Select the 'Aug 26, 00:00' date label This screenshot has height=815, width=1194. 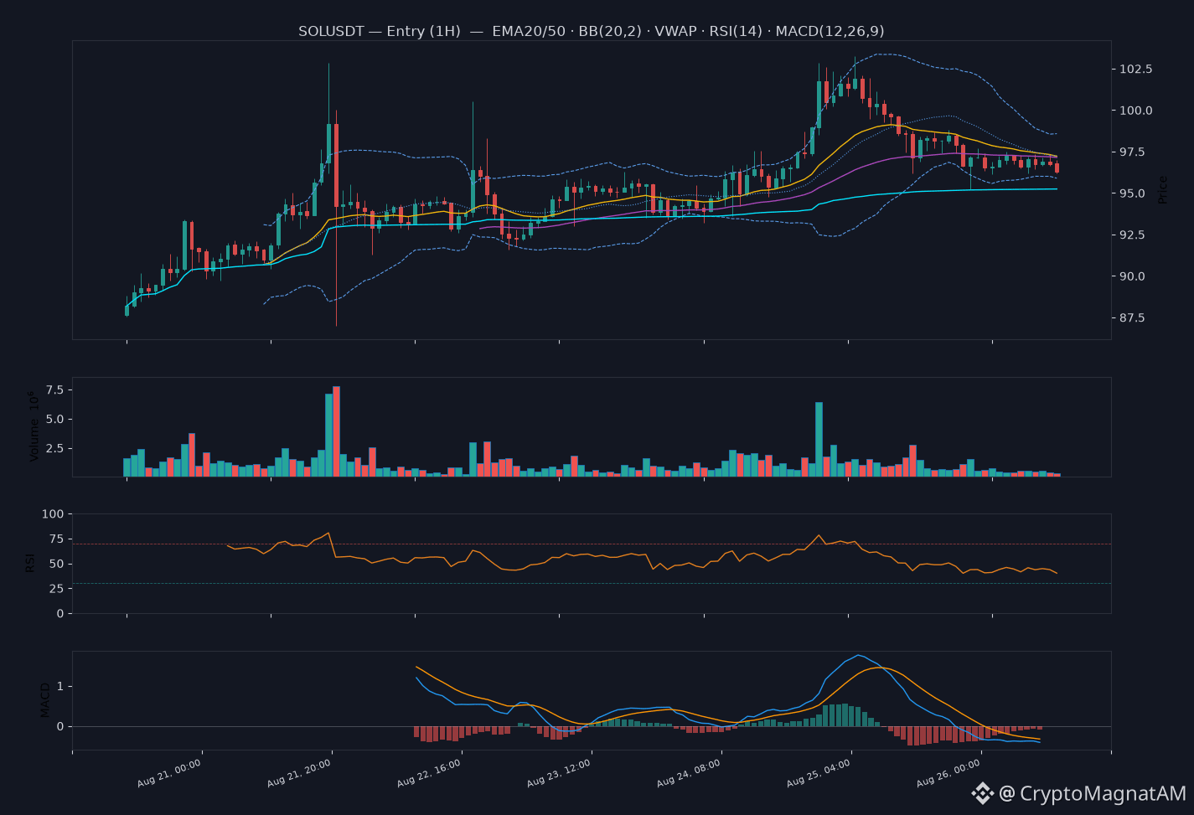coord(949,774)
